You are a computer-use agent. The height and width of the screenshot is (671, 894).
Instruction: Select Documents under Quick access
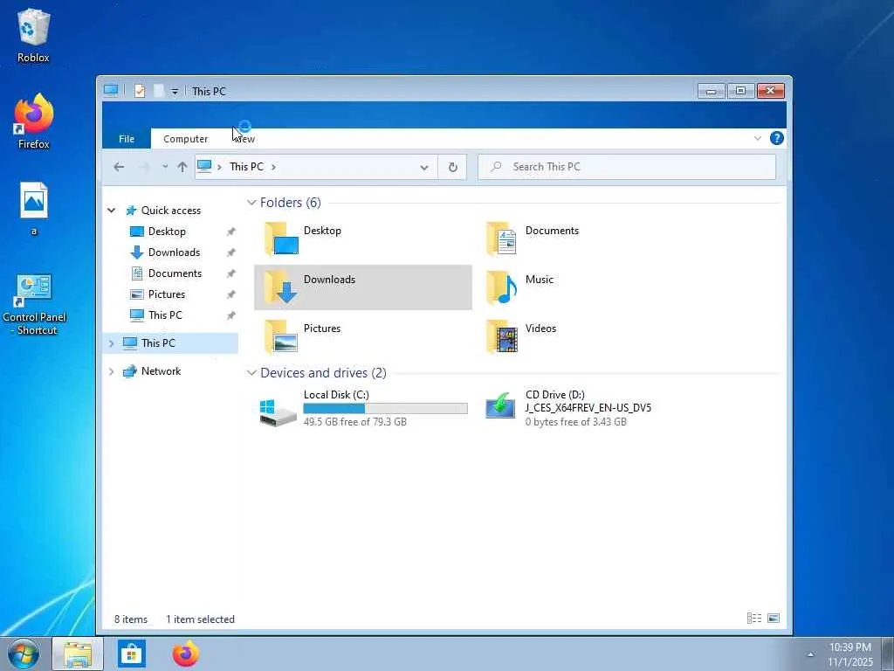pyautogui.click(x=175, y=273)
